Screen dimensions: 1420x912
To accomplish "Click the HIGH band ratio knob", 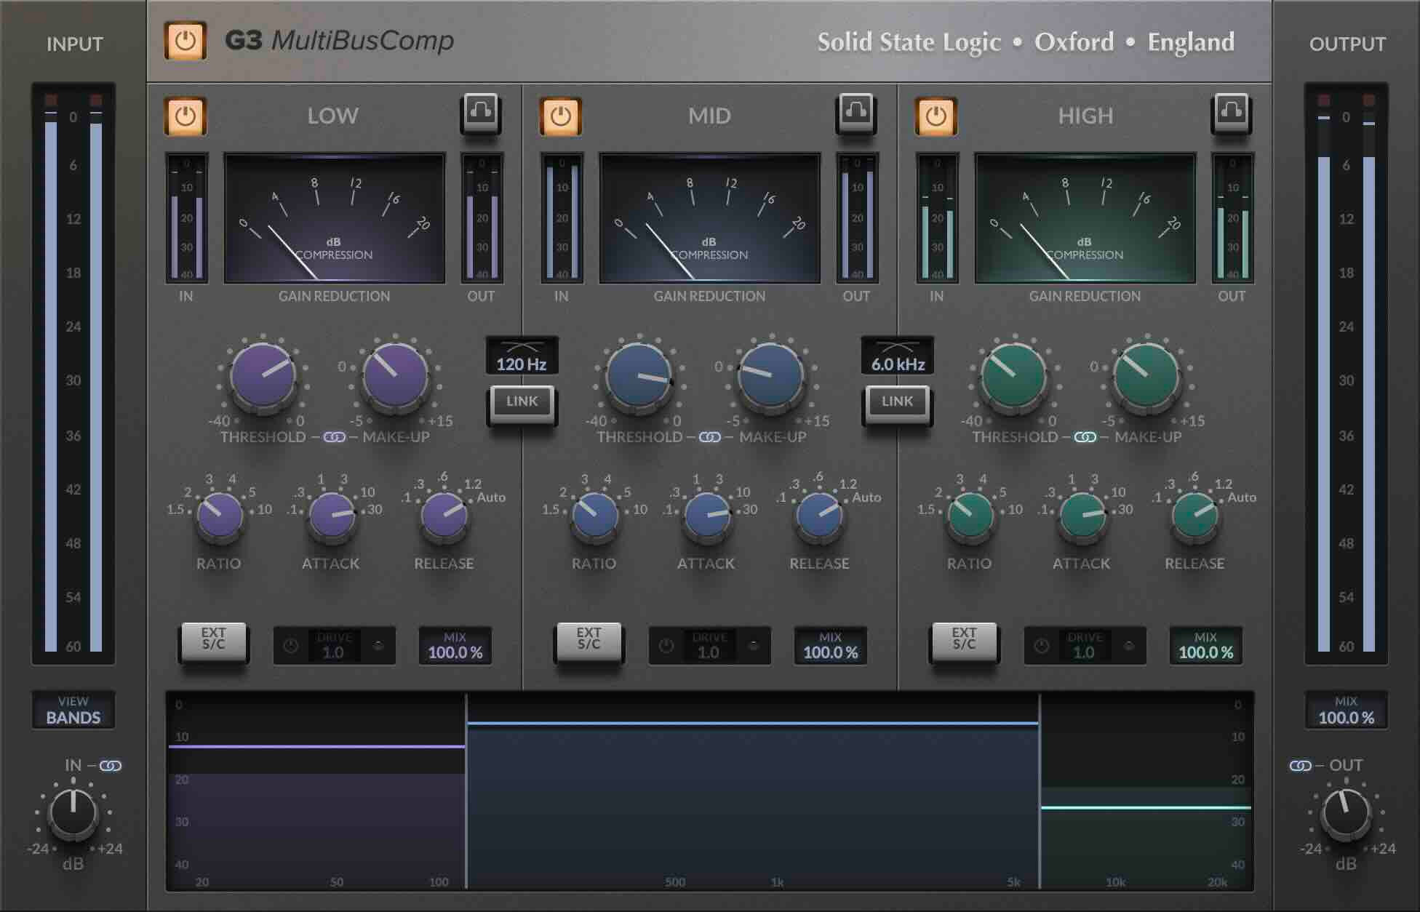I will (x=970, y=516).
